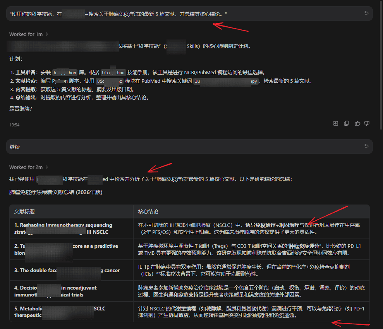Click the 是否继续? question text
The width and height of the screenshot is (383, 329).
tap(21, 109)
